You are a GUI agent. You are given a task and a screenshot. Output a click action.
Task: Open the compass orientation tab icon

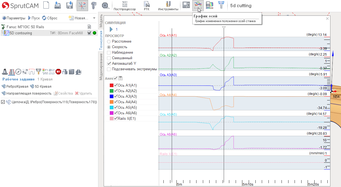click(x=18, y=72)
